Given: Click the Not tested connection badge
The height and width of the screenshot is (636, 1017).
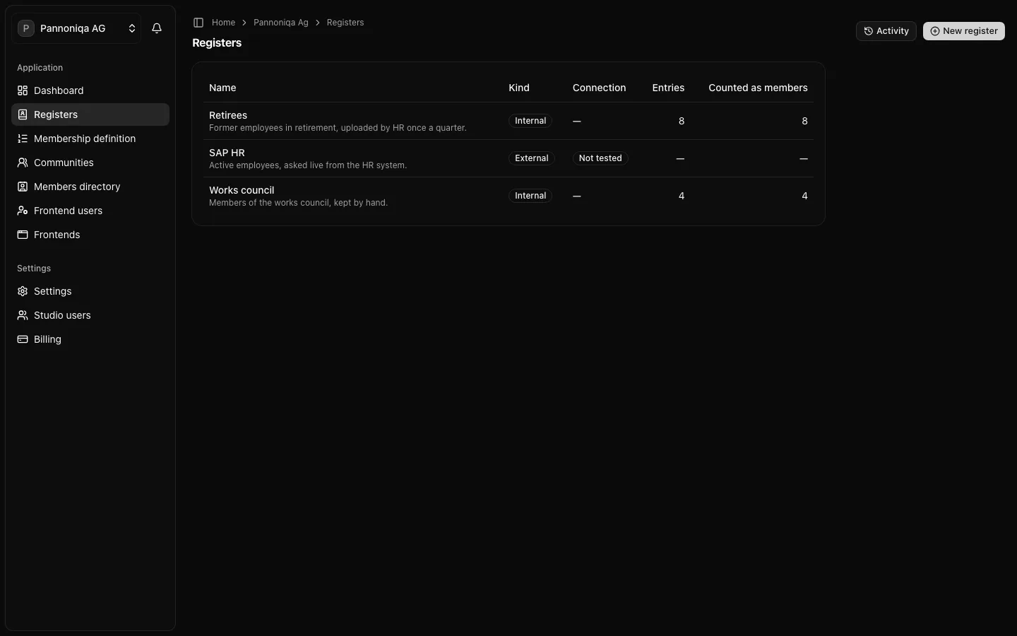Looking at the screenshot, I should [600, 158].
